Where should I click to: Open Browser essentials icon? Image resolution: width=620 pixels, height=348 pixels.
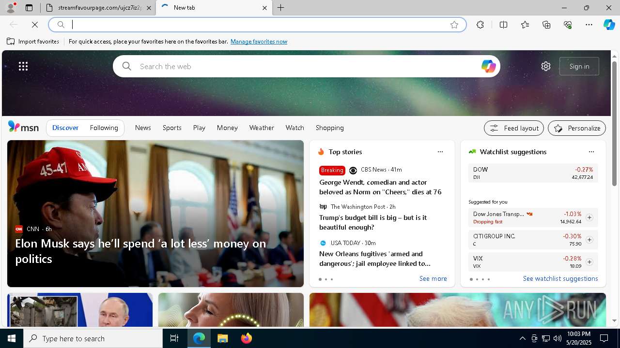point(568,25)
